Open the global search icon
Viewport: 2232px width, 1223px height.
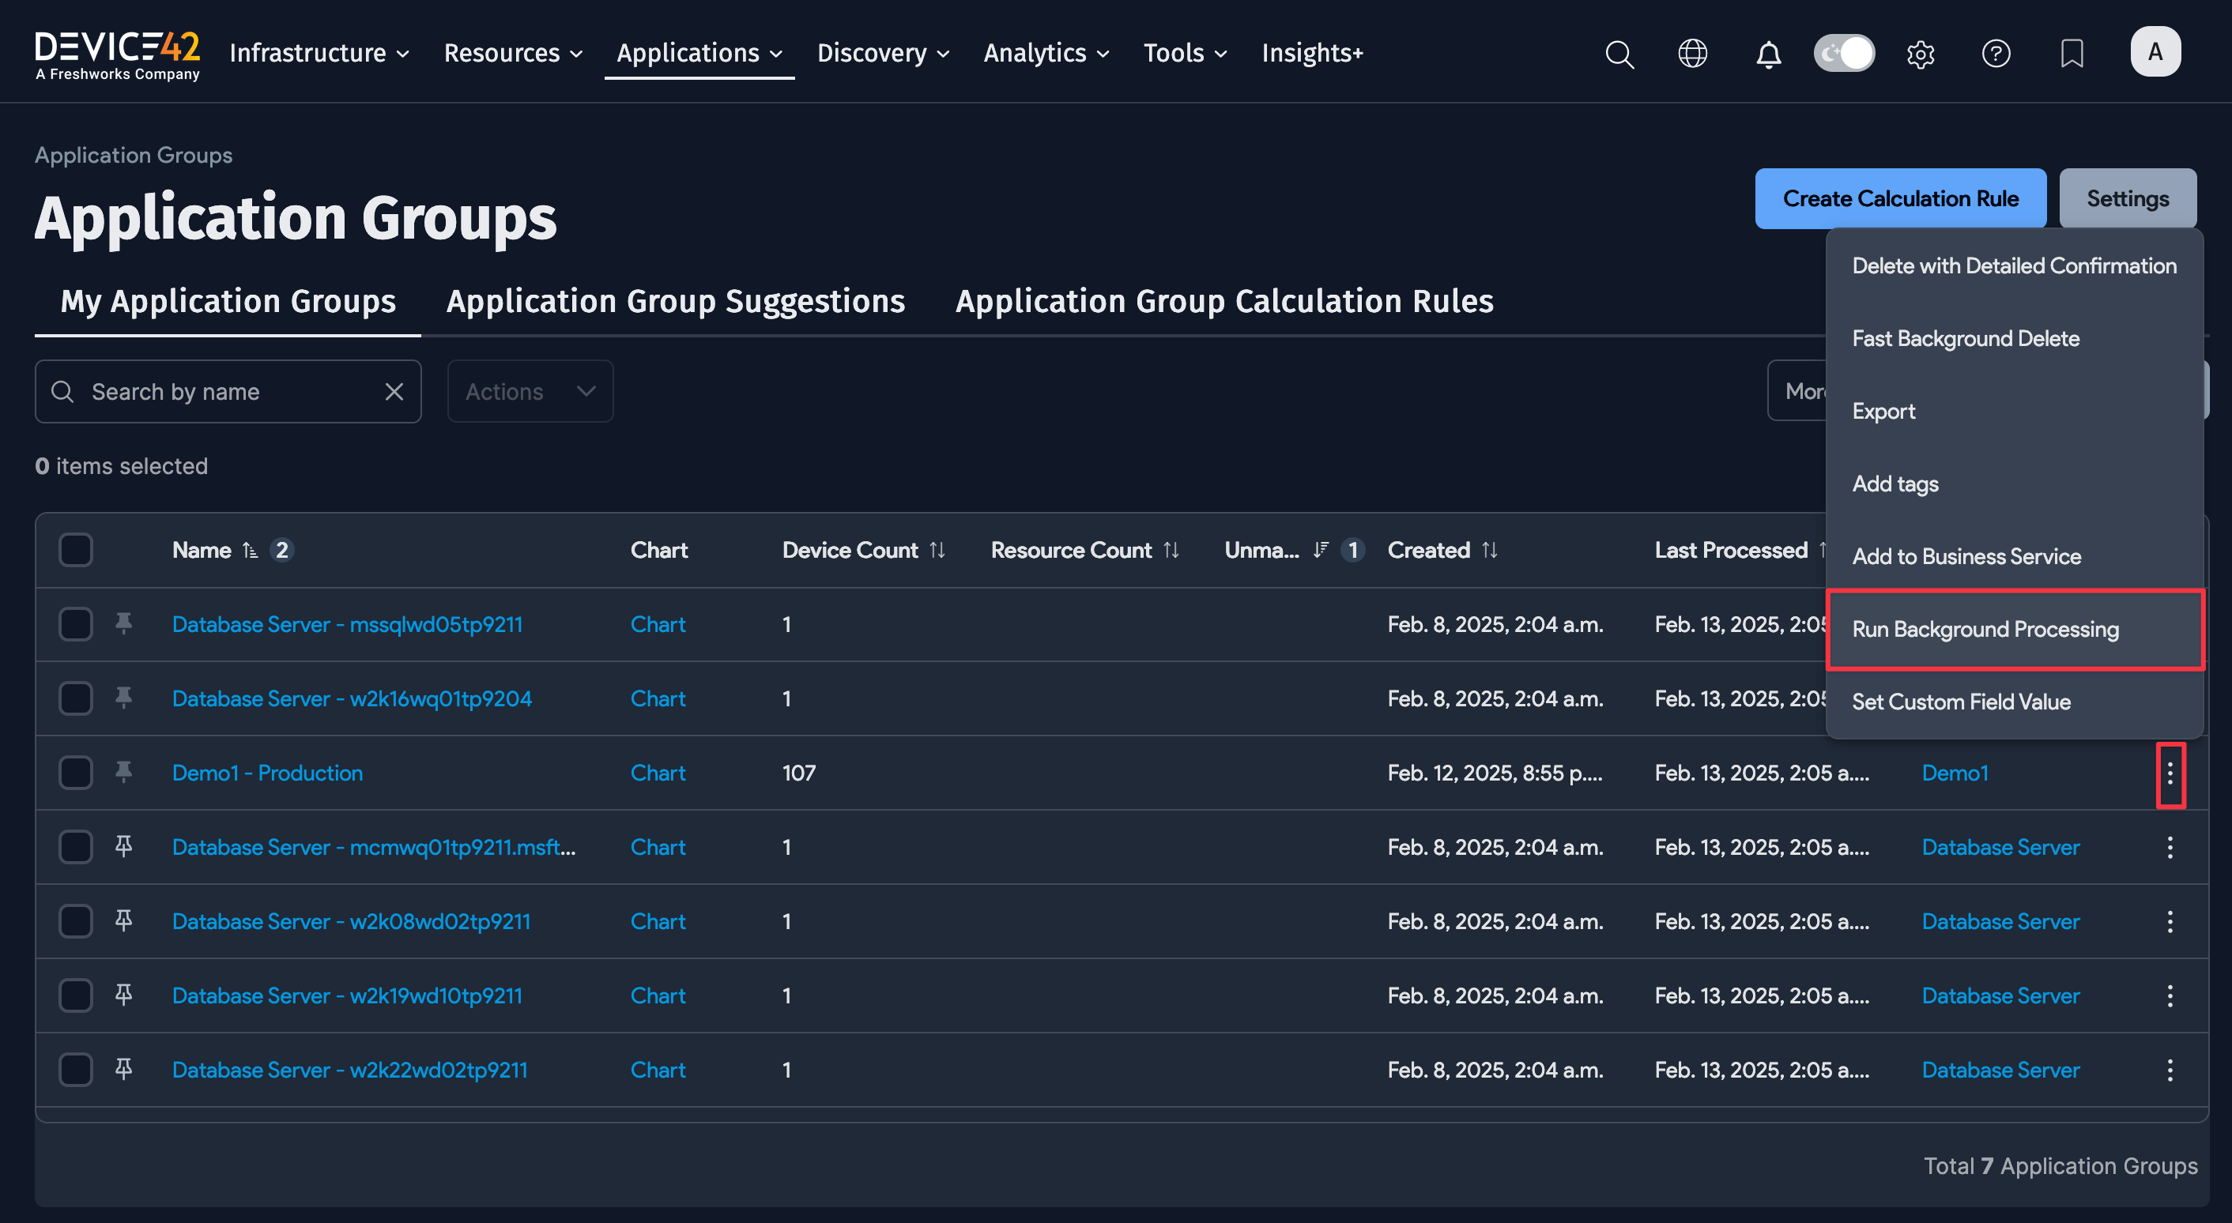[x=1619, y=54]
